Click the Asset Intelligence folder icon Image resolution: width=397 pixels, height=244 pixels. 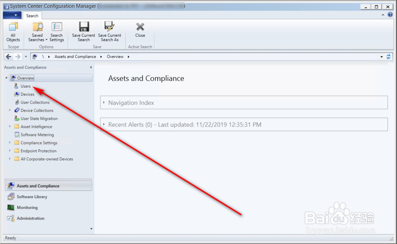click(x=17, y=127)
